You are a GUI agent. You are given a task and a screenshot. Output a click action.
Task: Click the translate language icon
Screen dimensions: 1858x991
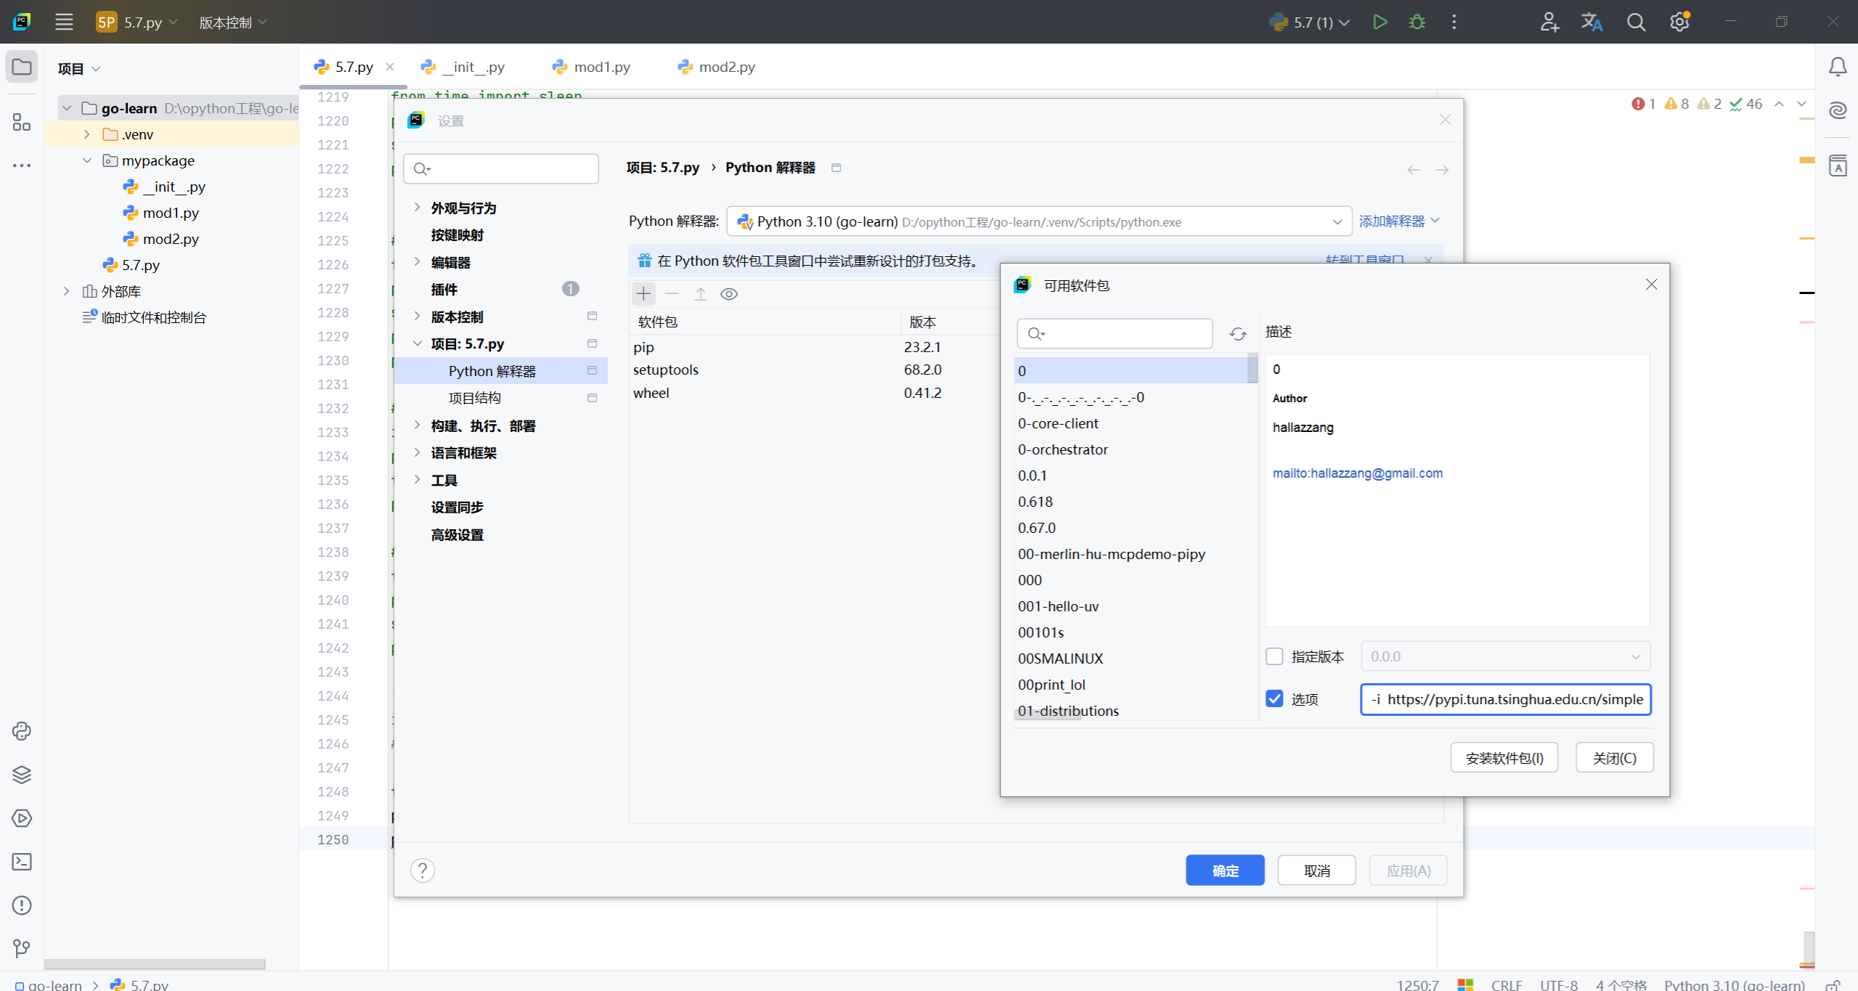coord(1592,22)
